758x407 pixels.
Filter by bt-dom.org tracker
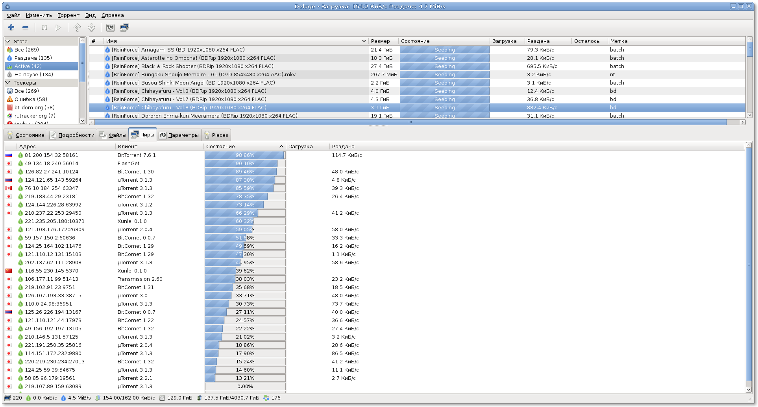[x=34, y=107]
